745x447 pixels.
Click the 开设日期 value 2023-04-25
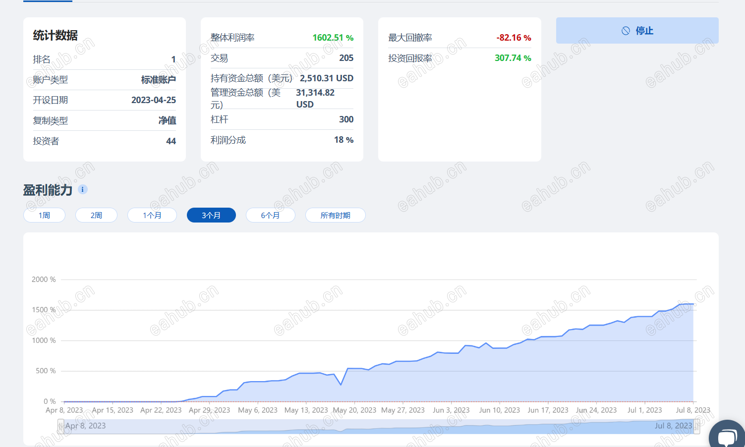pyautogui.click(x=154, y=100)
